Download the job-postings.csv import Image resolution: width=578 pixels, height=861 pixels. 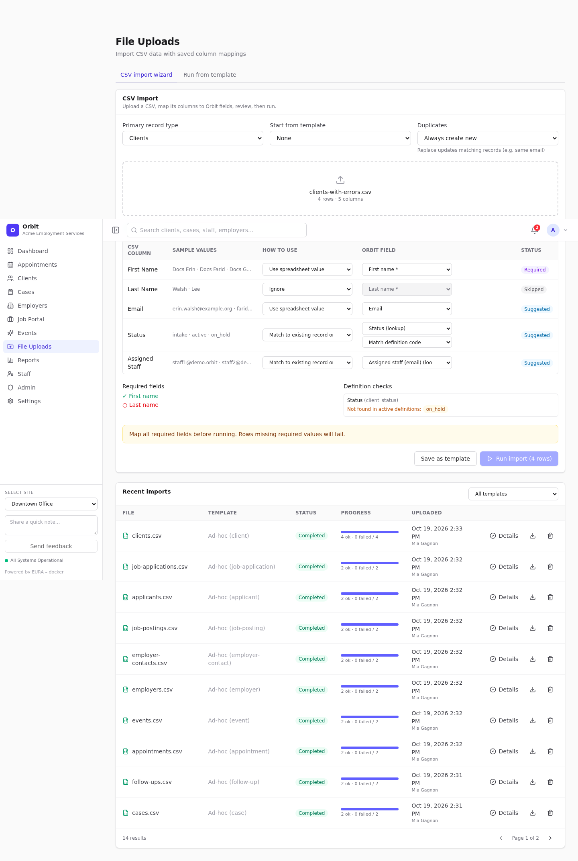pos(533,628)
